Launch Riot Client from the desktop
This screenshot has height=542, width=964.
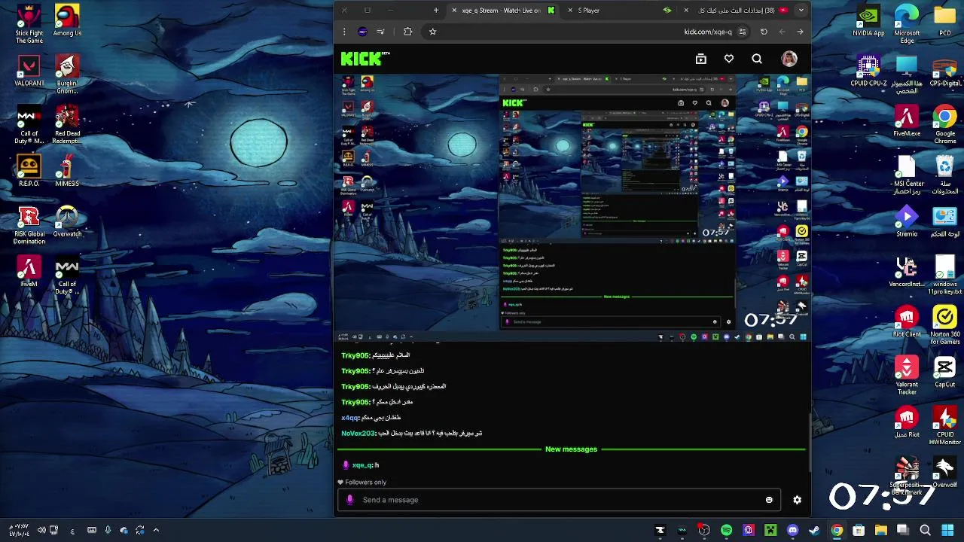(907, 321)
